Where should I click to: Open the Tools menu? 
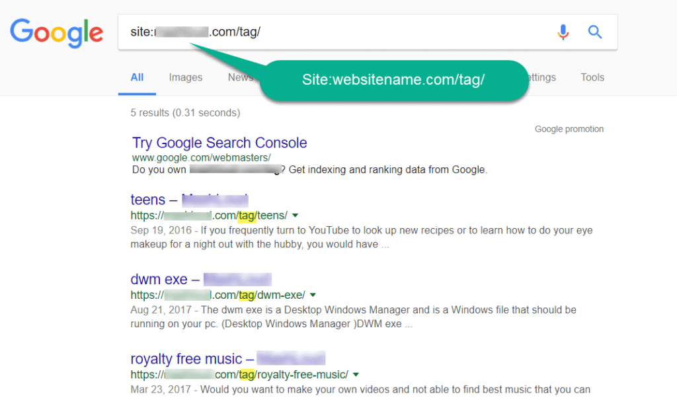[592, 78]
